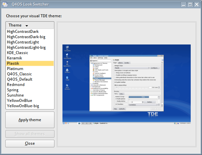Select the HighContrastLight theme
This screenshot has height=155, width=202.
coord(30,42)
